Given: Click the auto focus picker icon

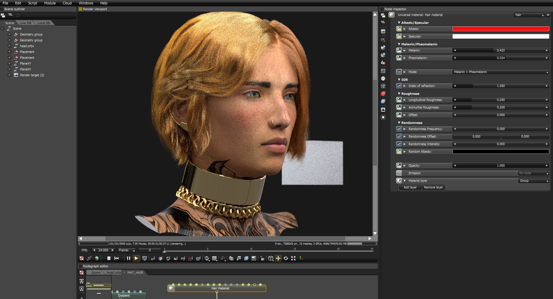Looking at the screenshot, I should point(153,258).
